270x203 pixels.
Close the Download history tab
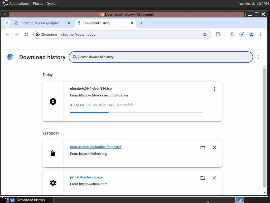pos(132,23)
